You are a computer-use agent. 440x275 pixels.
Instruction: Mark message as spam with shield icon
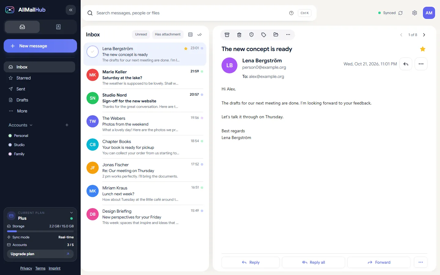[251, 35]
